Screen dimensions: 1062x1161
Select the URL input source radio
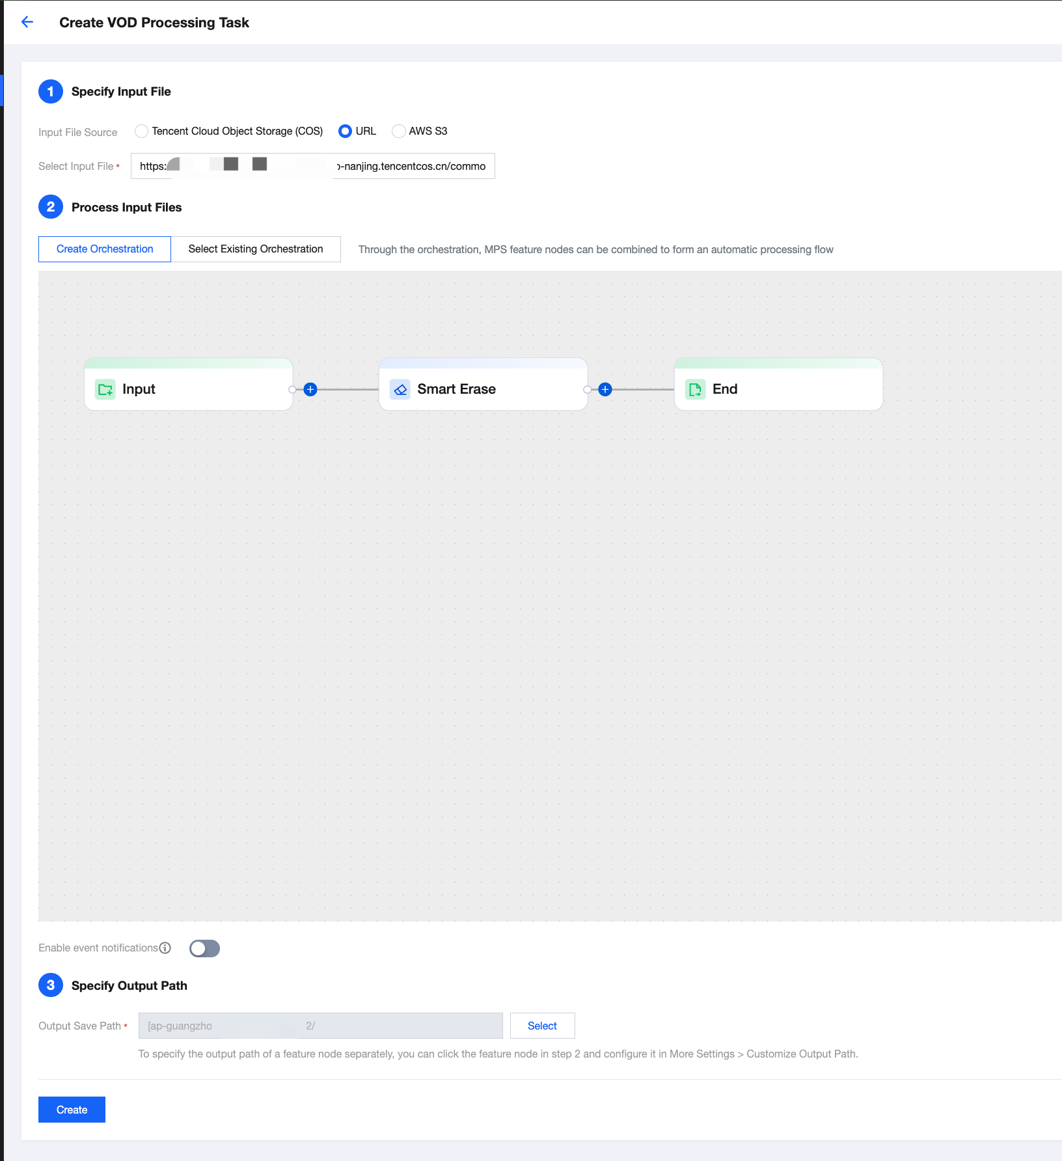(x=345, y=131)
